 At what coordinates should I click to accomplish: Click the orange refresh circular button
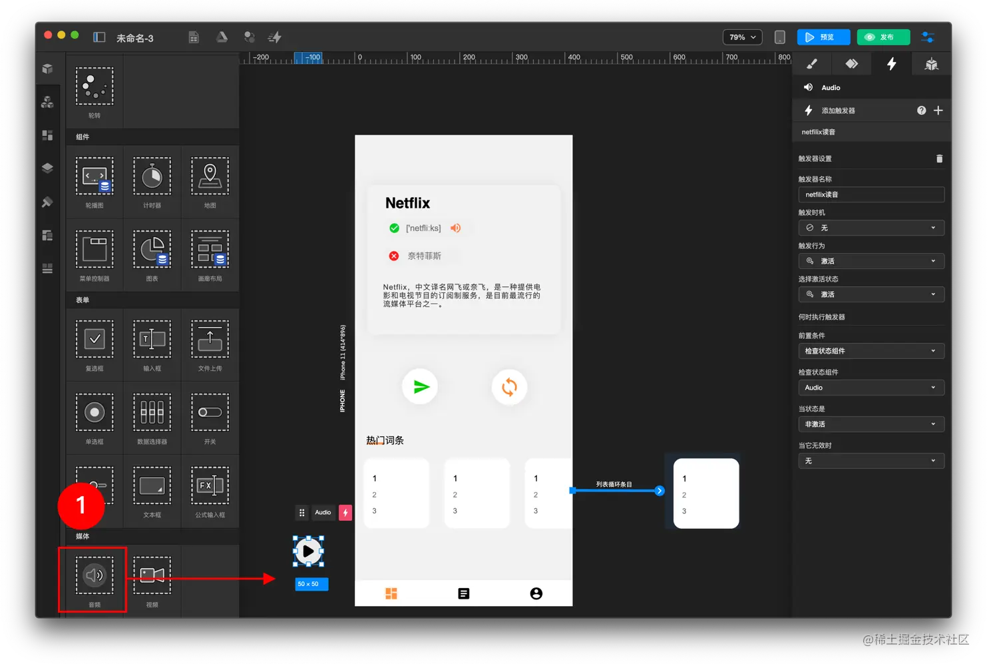[x=509, y=387]
